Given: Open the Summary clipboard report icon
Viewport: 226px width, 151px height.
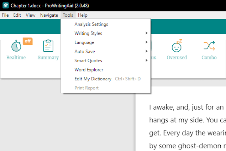Looking at the screenshot, I should [x=48, y=46].
